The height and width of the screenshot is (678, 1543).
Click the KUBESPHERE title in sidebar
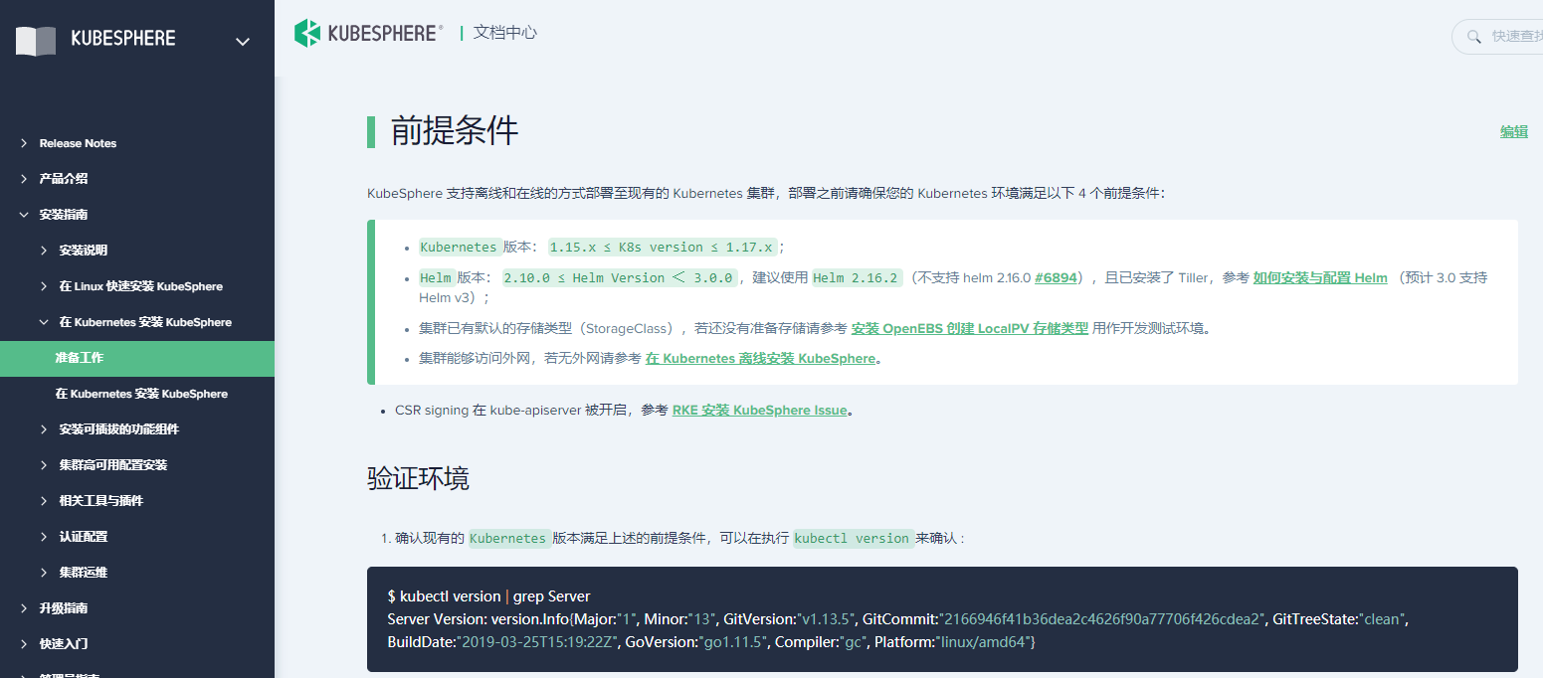pyautogui.click(x=123, y=39)
